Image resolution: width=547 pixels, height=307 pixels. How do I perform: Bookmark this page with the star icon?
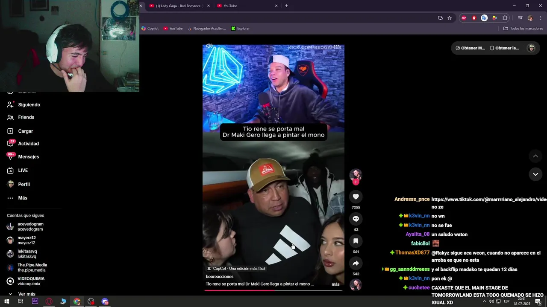tap(450, 18)
